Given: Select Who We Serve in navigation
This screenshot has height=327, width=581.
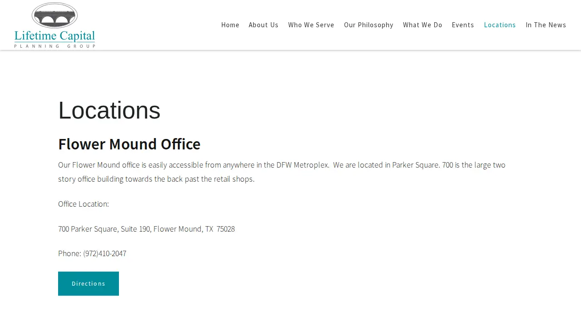Looking at the screenshot, I should coord(311,25).
